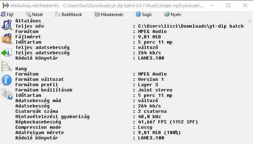Click the blue info About icon in sidebar
The height and width of the screenshot is (144, 253).
pyautogui.click(x=6, y=80)
